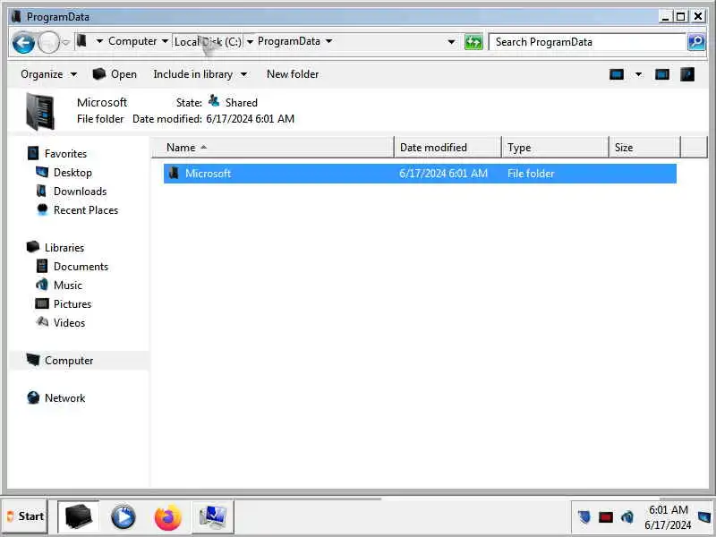Click the search magnifier icon
The height and width of the screenshot is (537, 716).
(696, 42)
